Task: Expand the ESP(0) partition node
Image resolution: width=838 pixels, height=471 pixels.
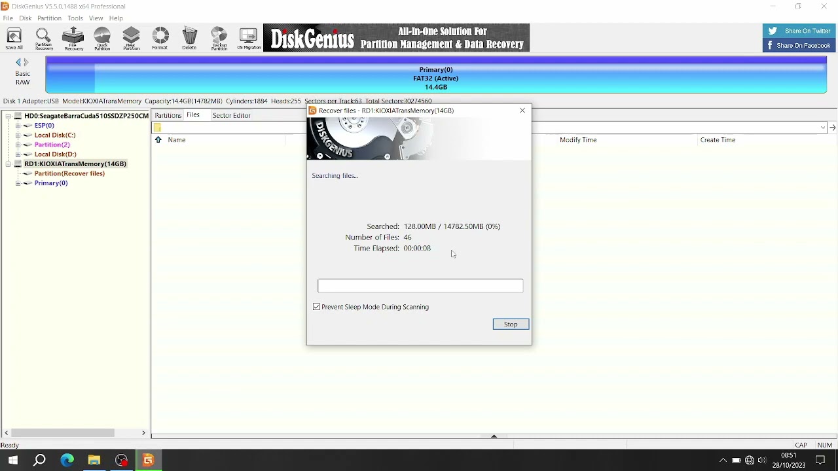Action: (18, 126)
